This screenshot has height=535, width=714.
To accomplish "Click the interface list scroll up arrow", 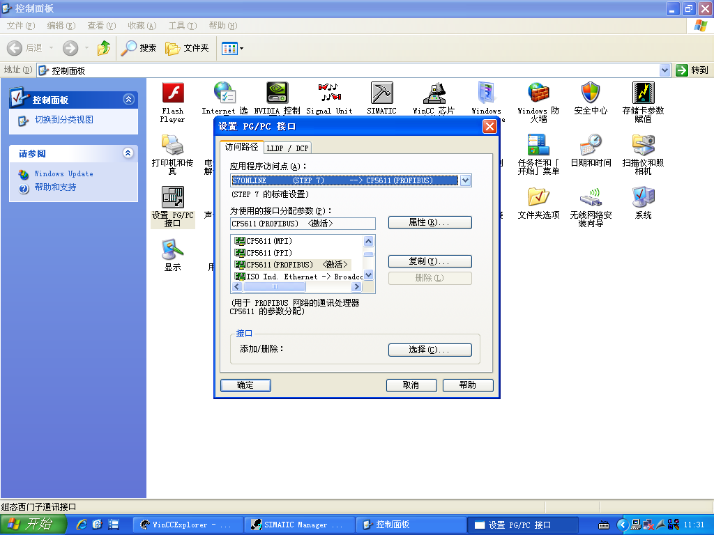I will [369, 241].
